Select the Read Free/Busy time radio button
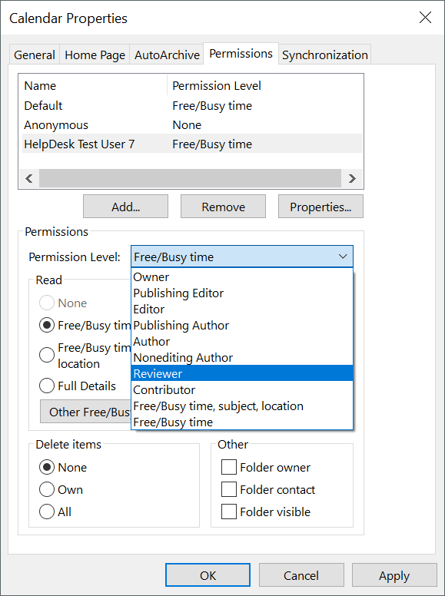The height and width of the screenshot is (596, 445). click(47, 326)
